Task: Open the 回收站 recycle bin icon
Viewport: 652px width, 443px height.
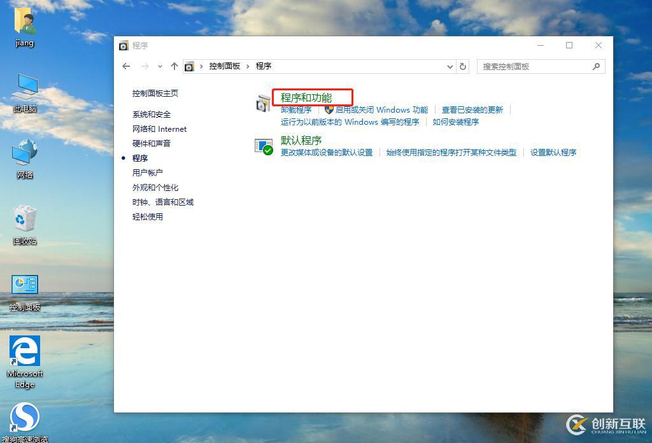Action: click(x=25, y=225)
